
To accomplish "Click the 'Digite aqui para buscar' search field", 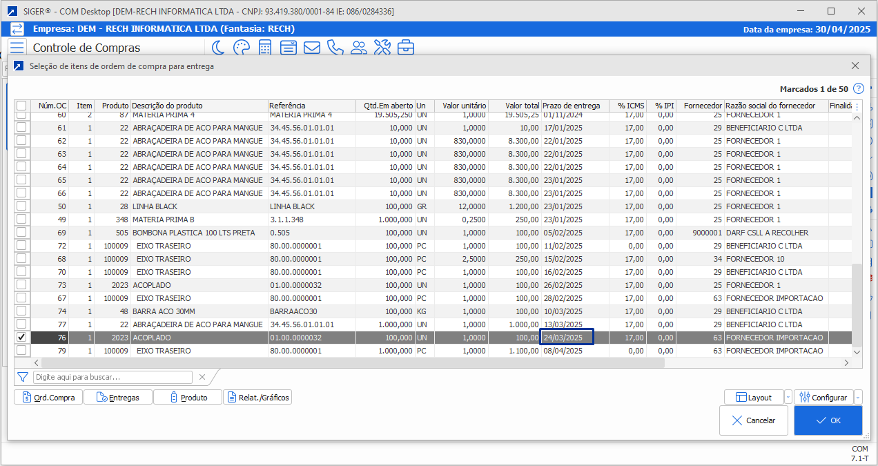I will click(x=113, y=377).
